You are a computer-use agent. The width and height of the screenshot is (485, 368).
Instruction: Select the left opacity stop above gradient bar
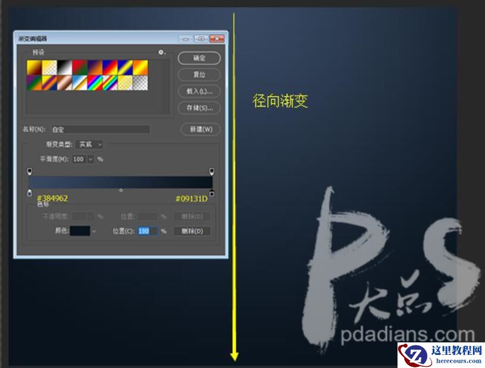click(x=29, y=170)
